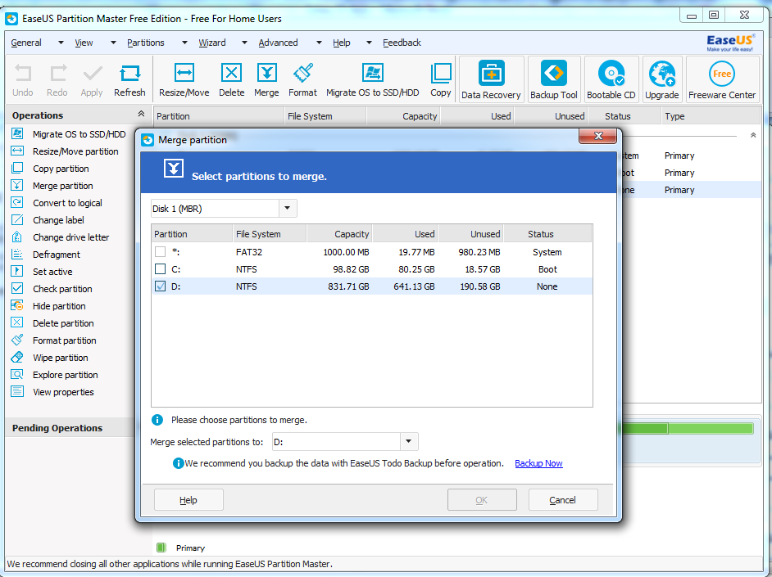Choose Copy partition in Operations panel
Viewport: 772px width, 577px height.
(x=61, y=169)
